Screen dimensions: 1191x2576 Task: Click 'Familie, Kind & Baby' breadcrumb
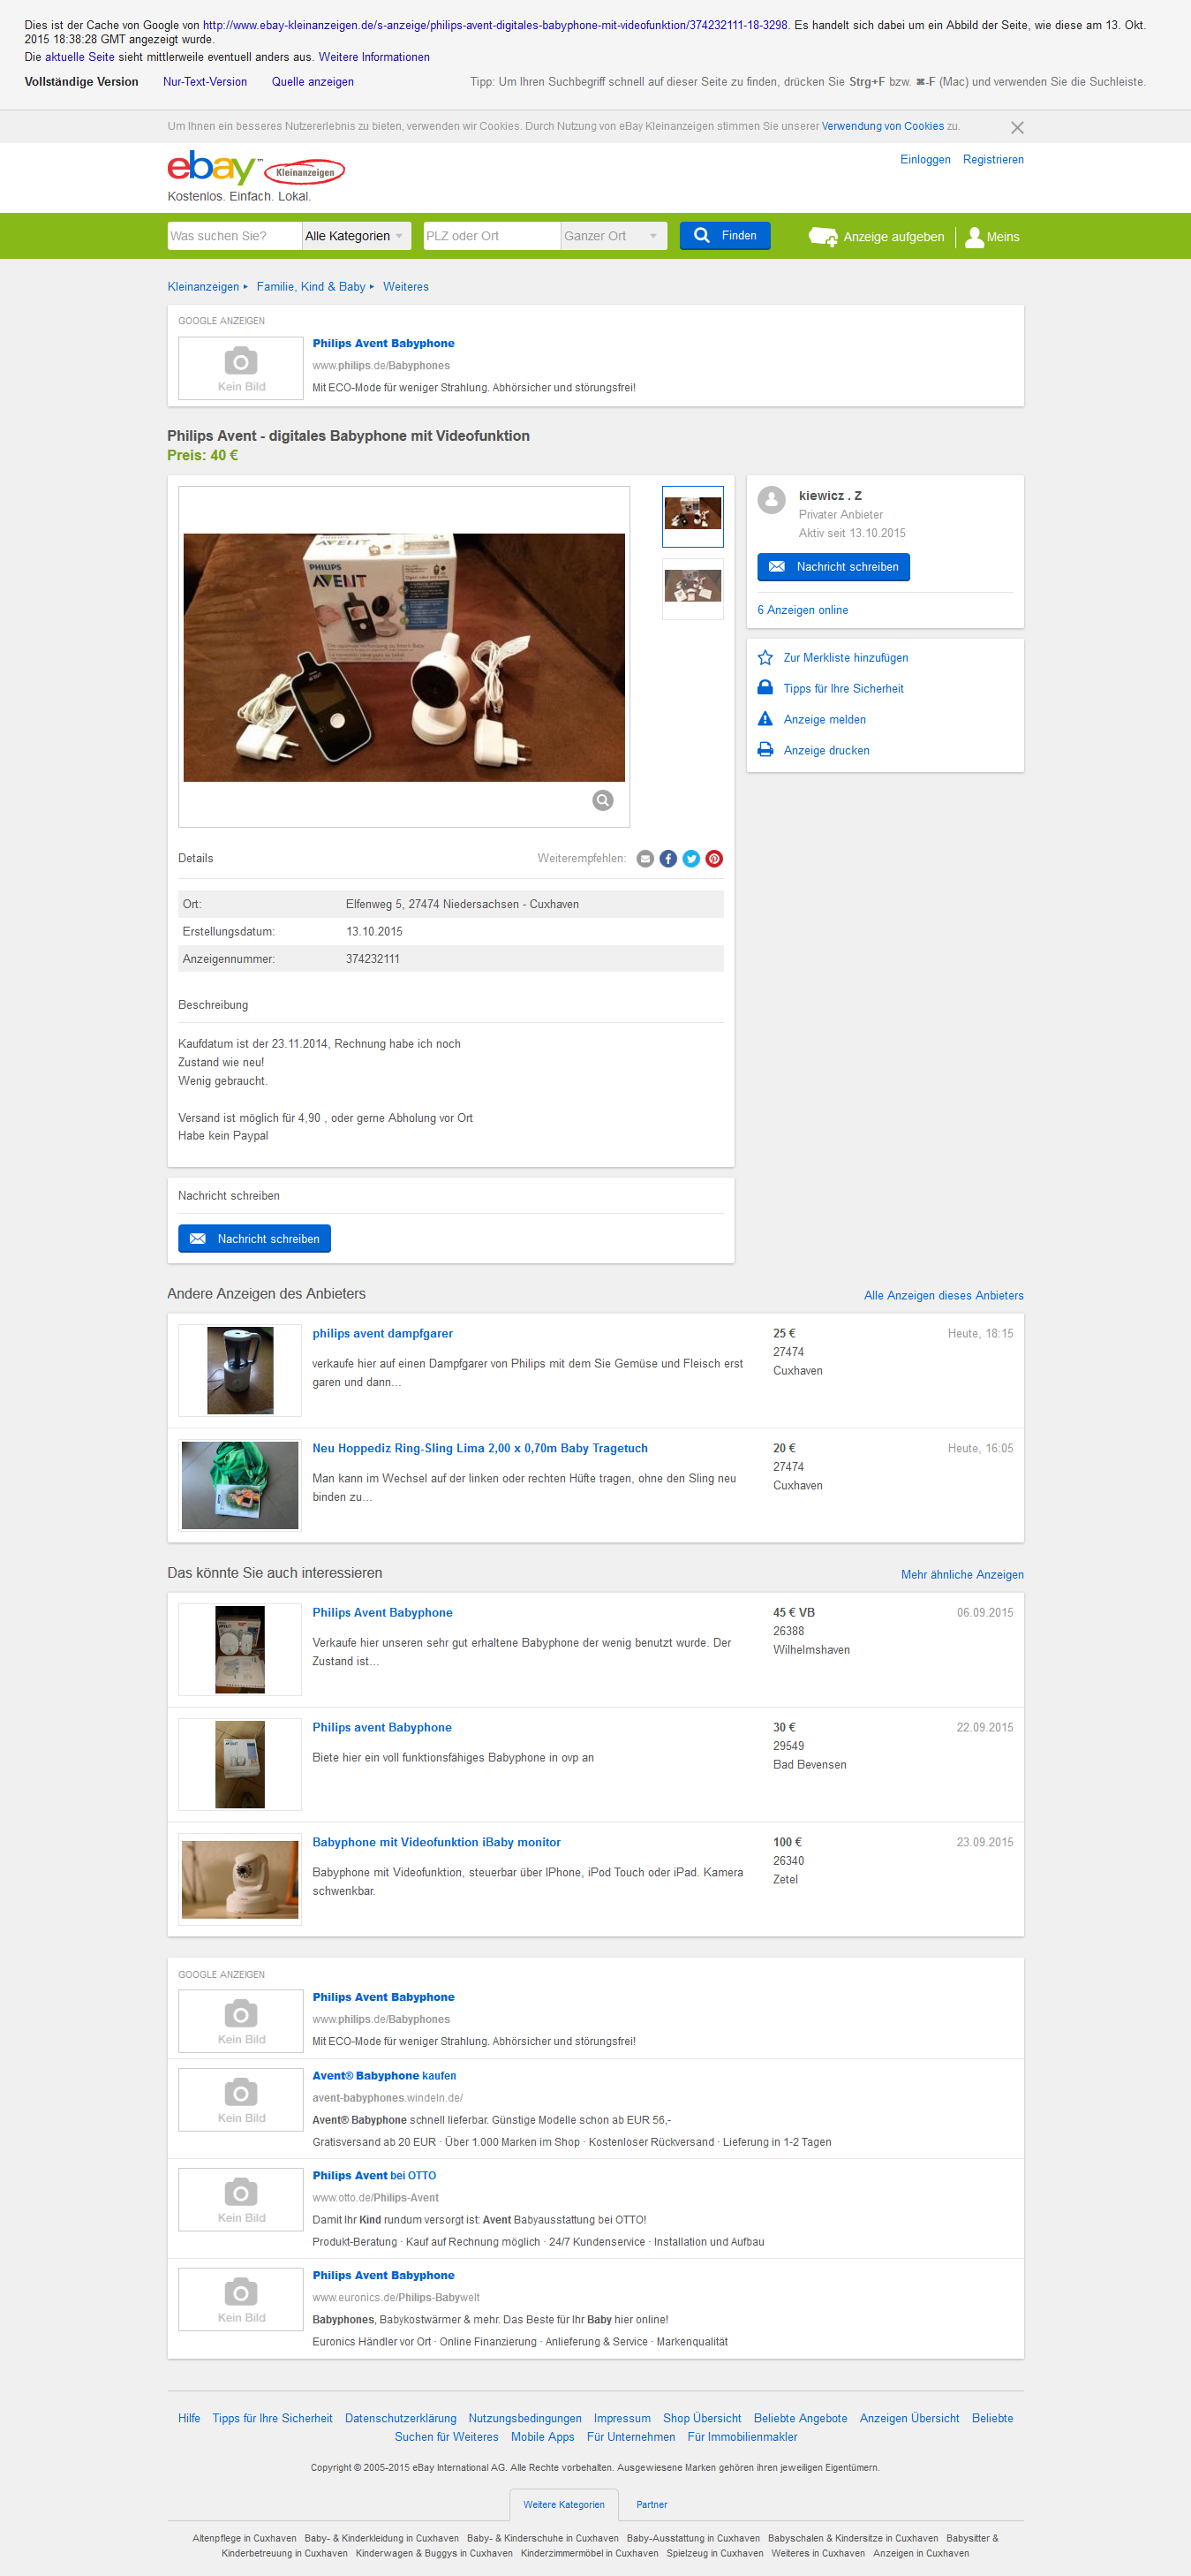pyautogui.click(x=311, y=287)
